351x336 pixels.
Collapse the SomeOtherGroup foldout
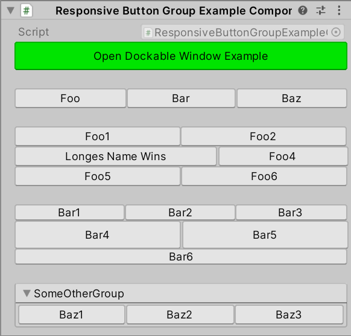27,293
